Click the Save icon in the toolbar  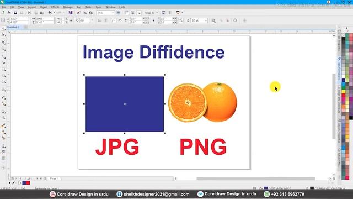coord(15,13)
